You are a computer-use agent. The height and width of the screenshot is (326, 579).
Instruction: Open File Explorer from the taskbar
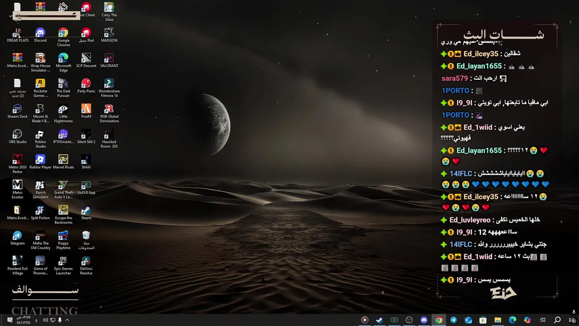click(x=498, y=320)
